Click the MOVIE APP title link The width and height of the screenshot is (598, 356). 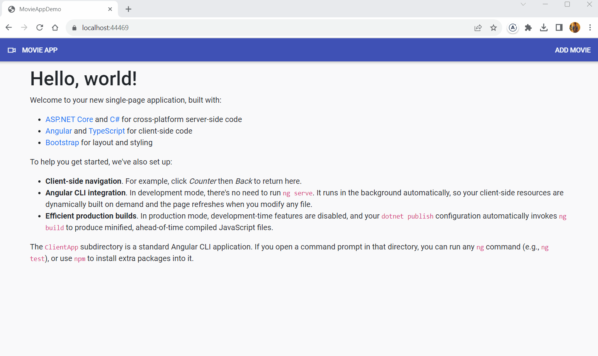coord(40,50)
